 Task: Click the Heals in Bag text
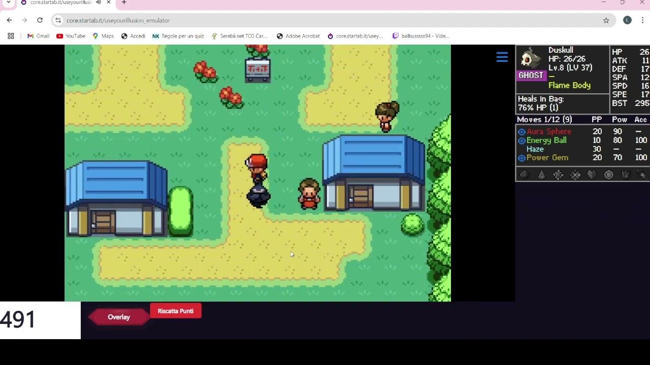click(541, 99)
